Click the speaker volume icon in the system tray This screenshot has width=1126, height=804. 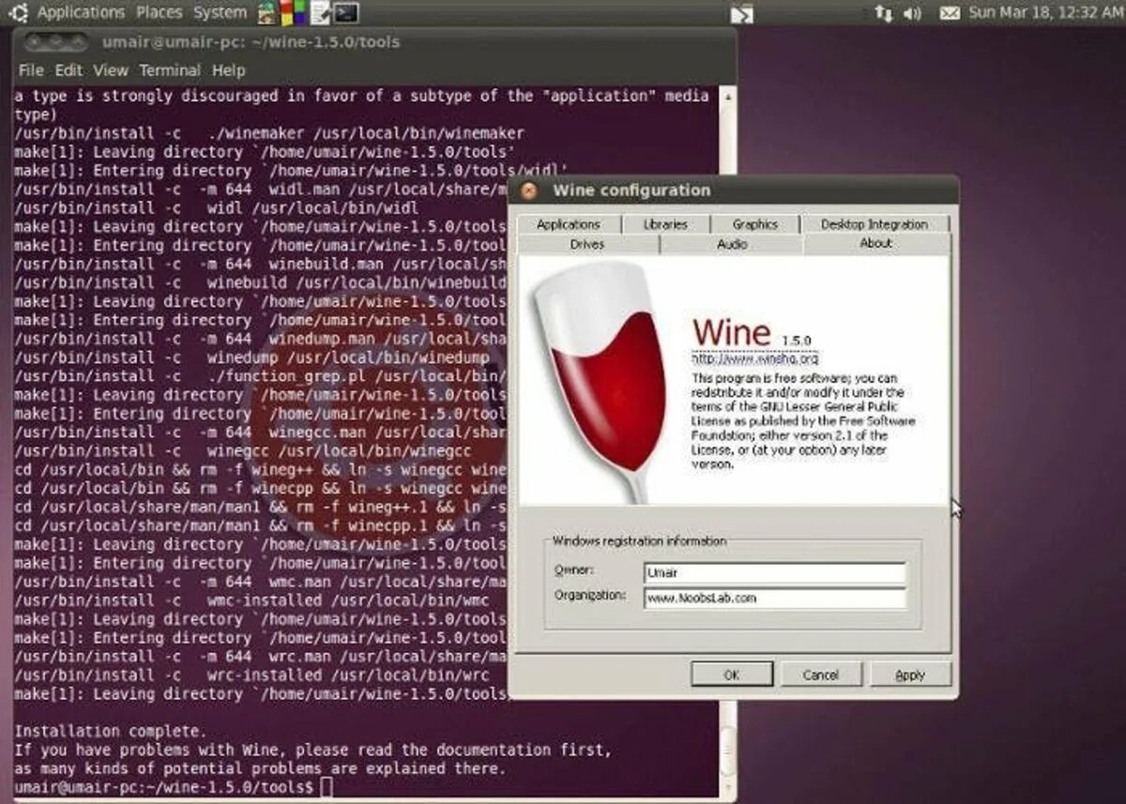tap(911, 13)
